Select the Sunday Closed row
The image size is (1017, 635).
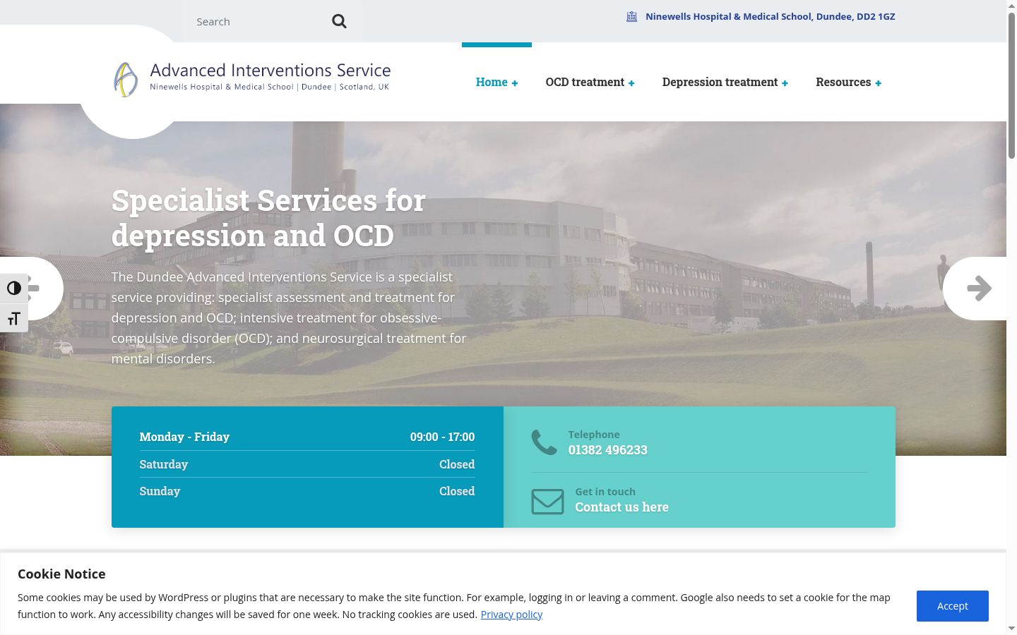click(307, 491)
